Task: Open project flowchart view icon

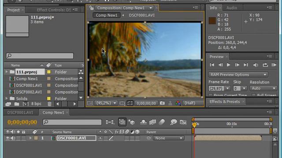Action: [x=81, y=72]
